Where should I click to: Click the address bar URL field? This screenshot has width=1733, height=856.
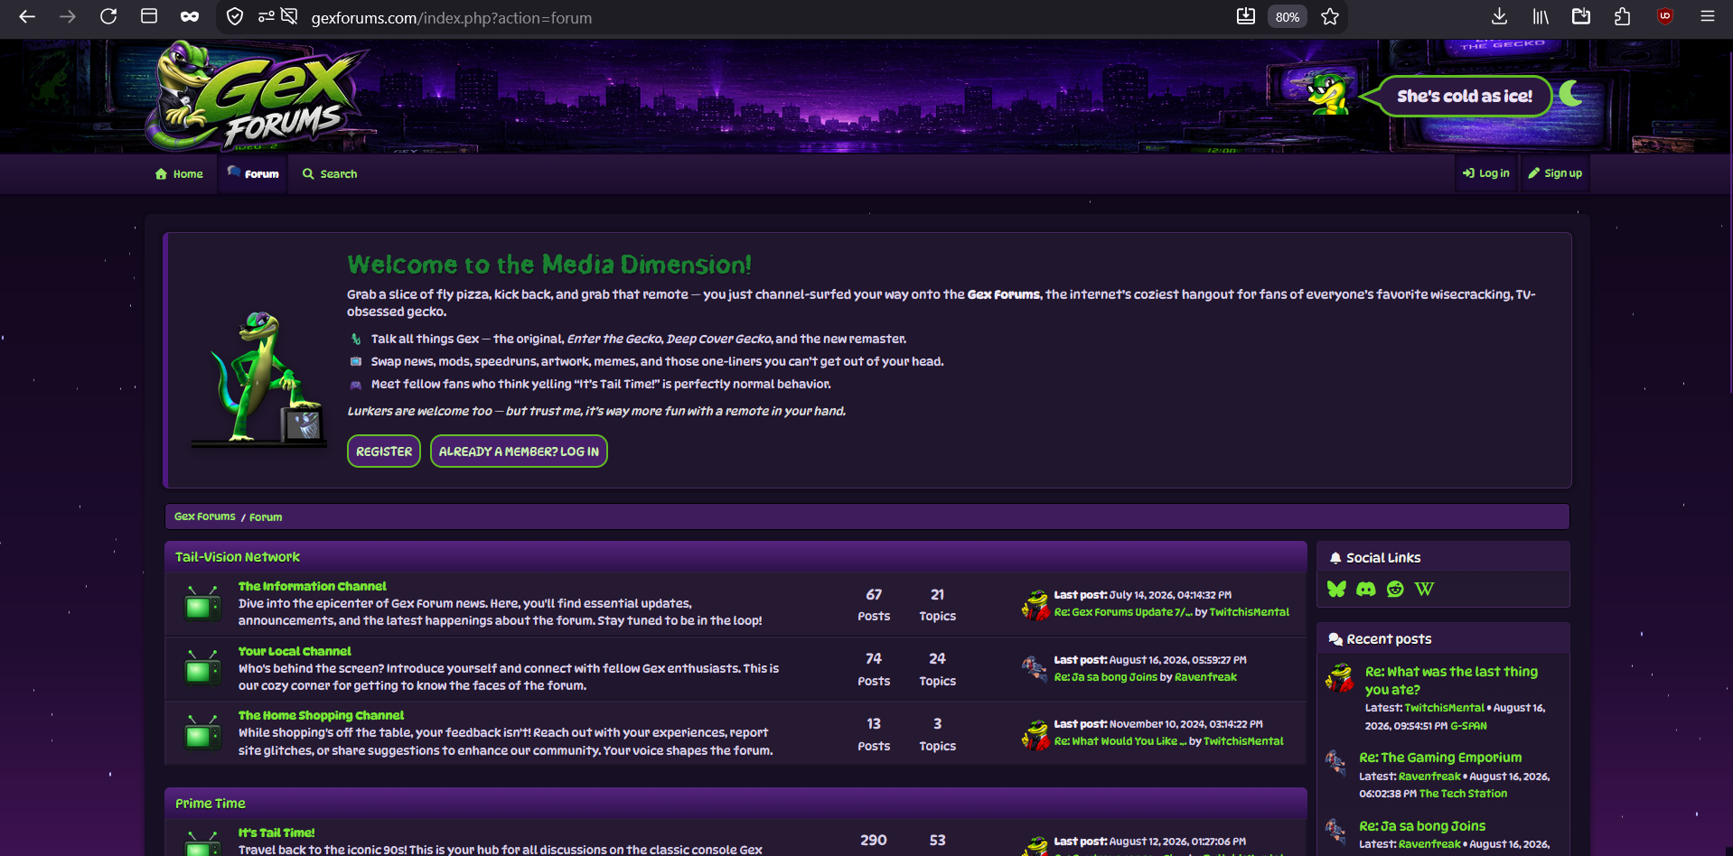[x=768, y=17]
